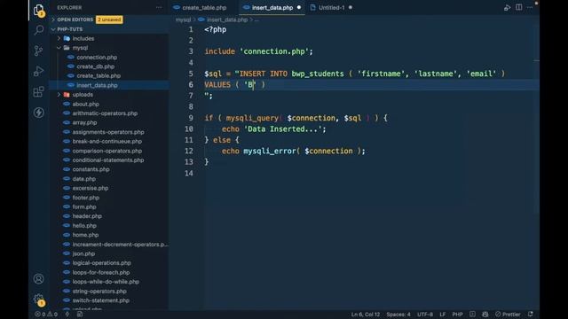
Task: Click the UTF-8 encoding indicator
Action: click(425, 314)
